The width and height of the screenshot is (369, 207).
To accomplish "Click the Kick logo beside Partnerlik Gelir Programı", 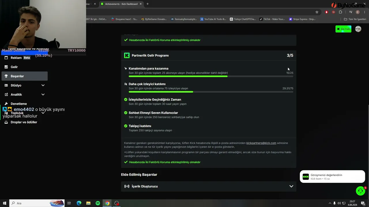I will click(127, 55).
